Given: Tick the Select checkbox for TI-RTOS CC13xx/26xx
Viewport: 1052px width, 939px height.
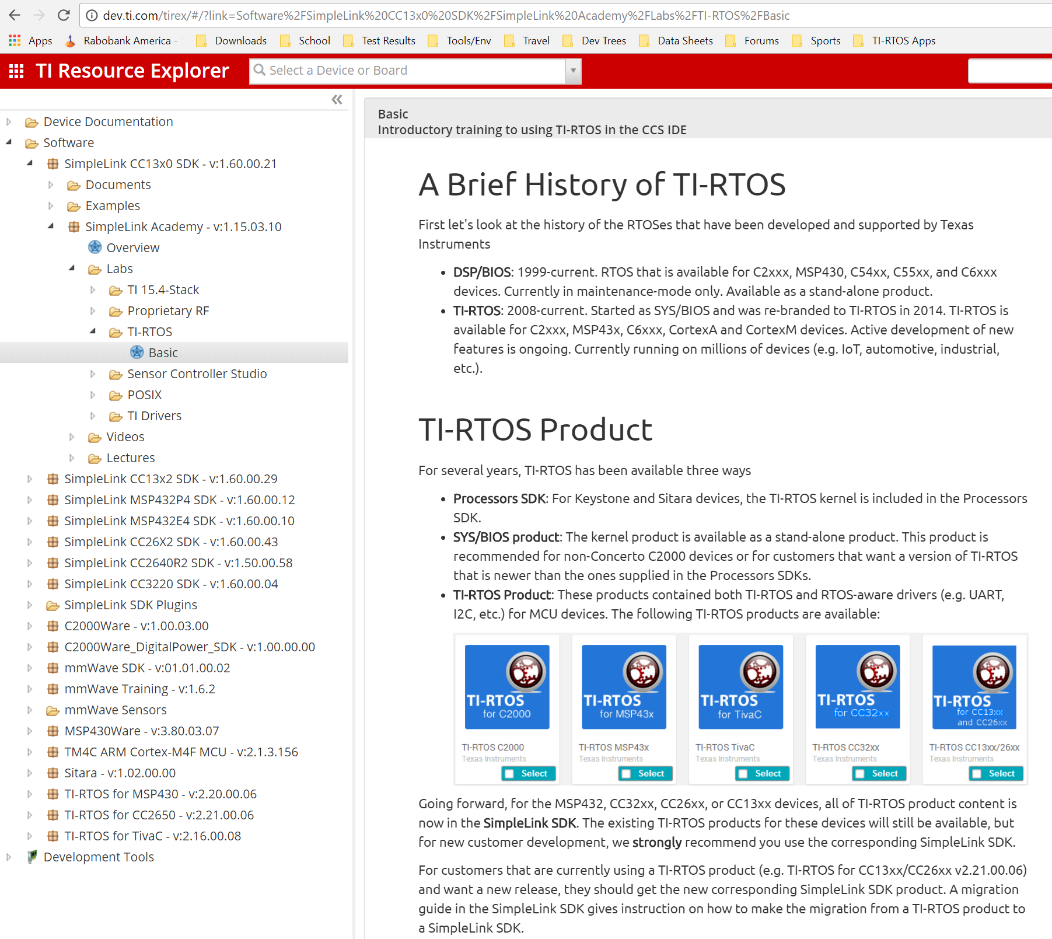Looking at the screenshot, I should click(976, 774).
